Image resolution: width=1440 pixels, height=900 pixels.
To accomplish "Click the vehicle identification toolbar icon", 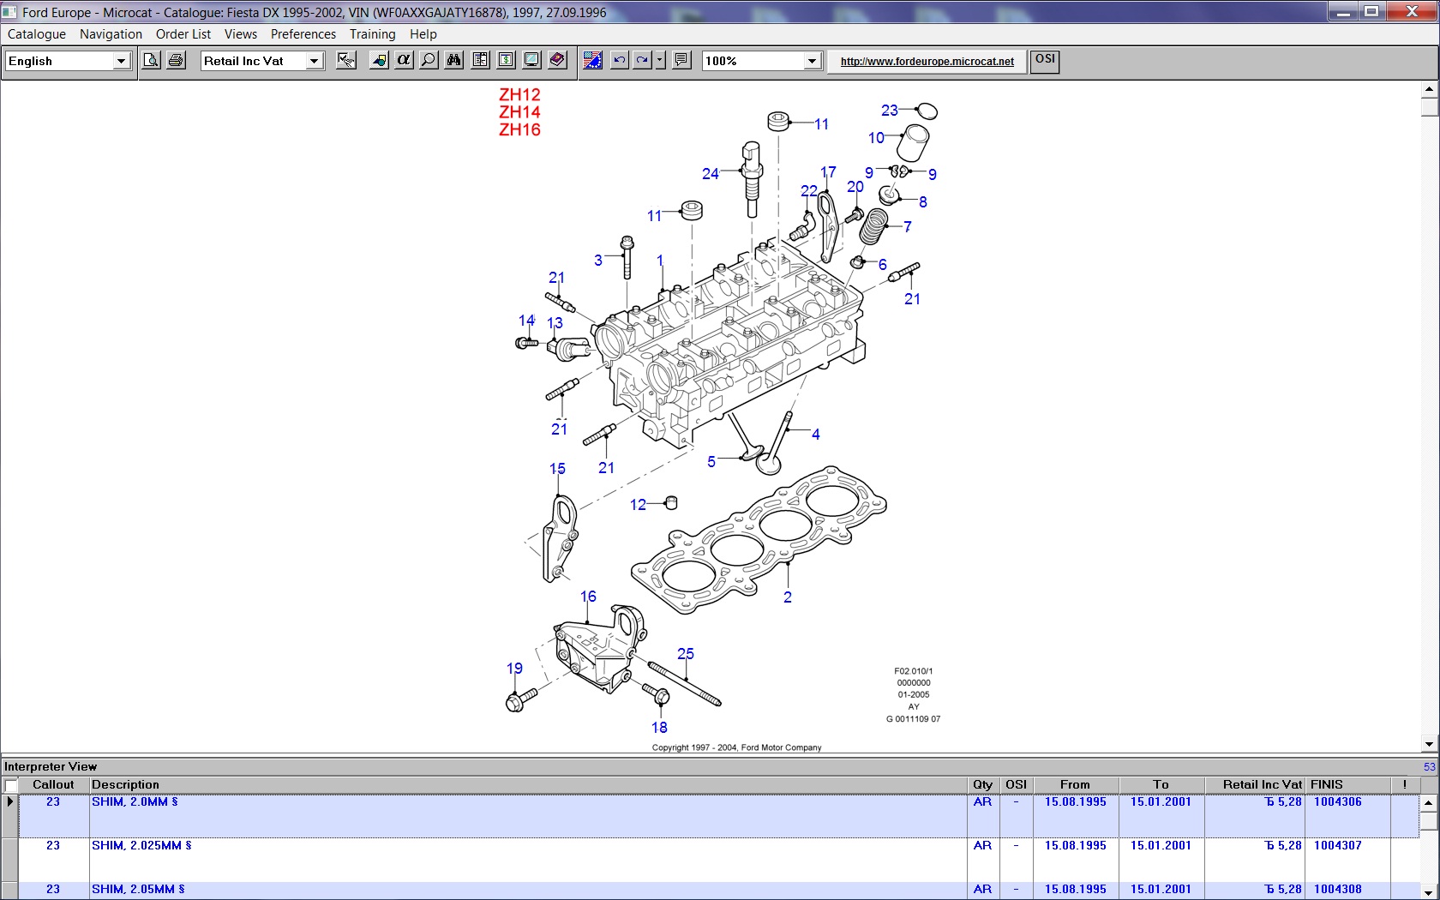I will point(379,60).
